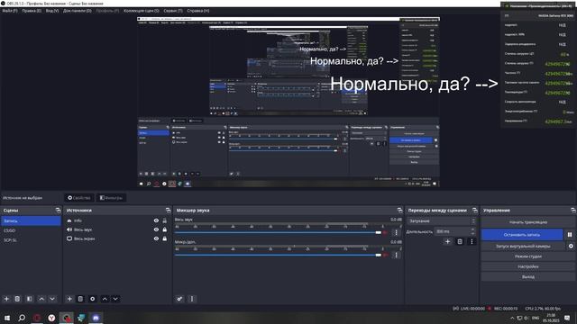Viewport: 577px width, 324px height.
Task: Open Фильтры for the source
Action: pyautogui.click(x=111, y=198)
